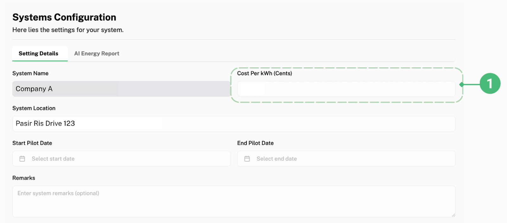Click the 'Here lies the settings' subtitle text
The image size is (507, 223).
[x=68, y=30]
